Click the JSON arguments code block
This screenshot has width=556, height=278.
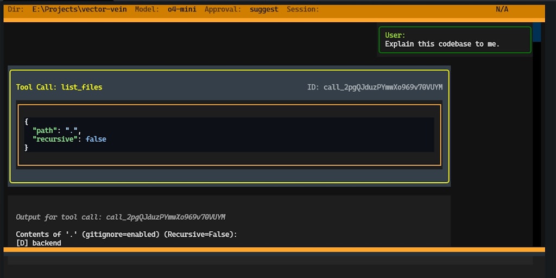coord(229,135)
